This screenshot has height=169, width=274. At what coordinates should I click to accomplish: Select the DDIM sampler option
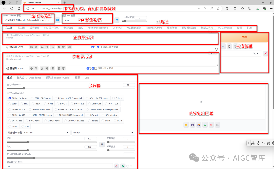[x=106, y=121]
